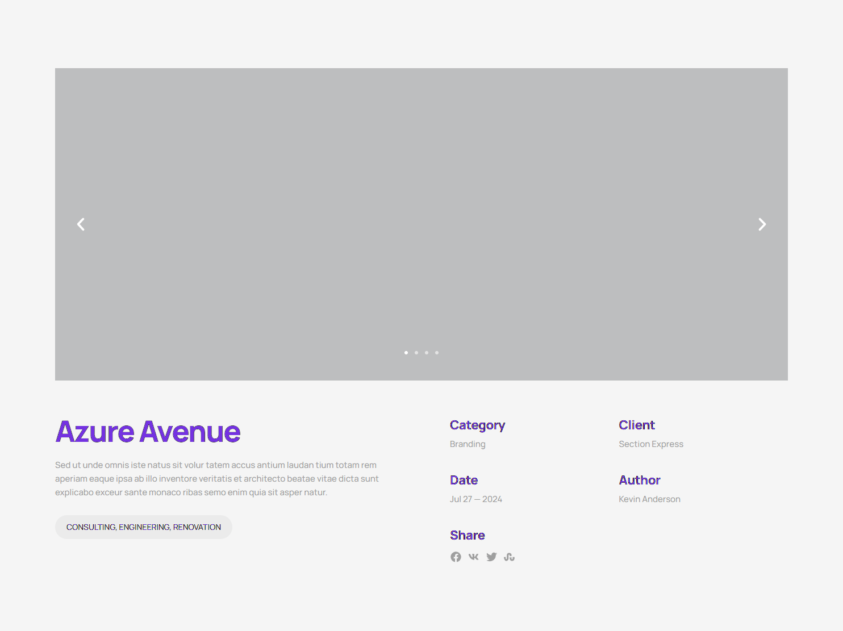Click the large gray slideshow image area

click(x=421, y=223)
